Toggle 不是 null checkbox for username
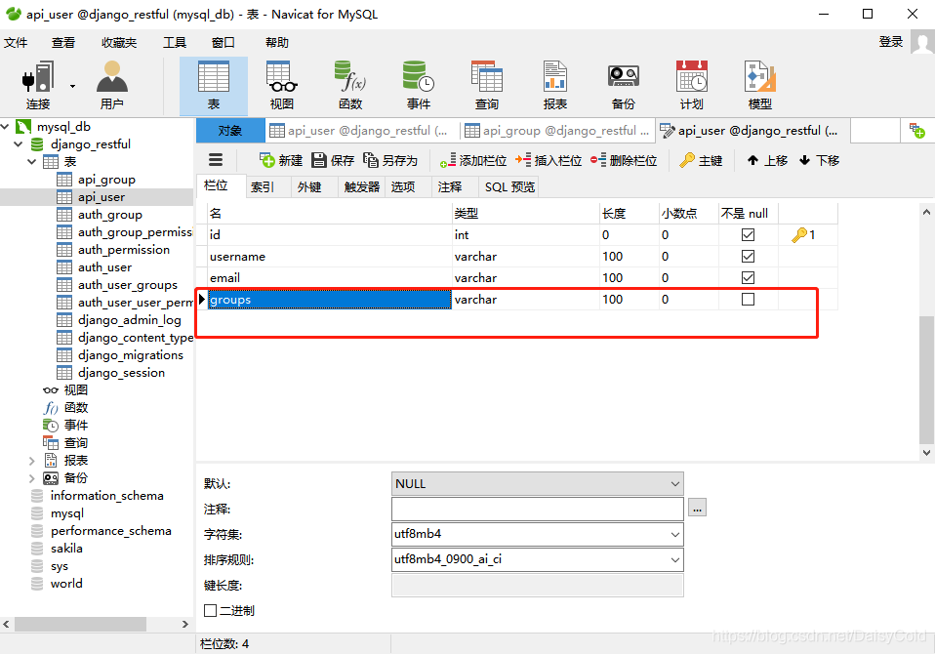Viewport: 935px width, 654px height. point(748,257)
